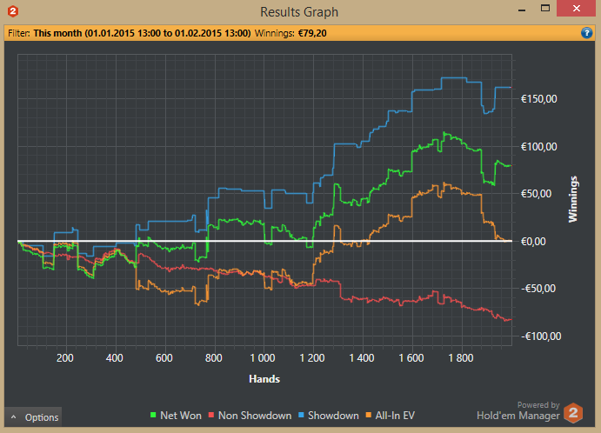Screen dimensions: 601x433
Task: Click the Showdown legend label
Action: pyautogui.click(x=333, y=416)
